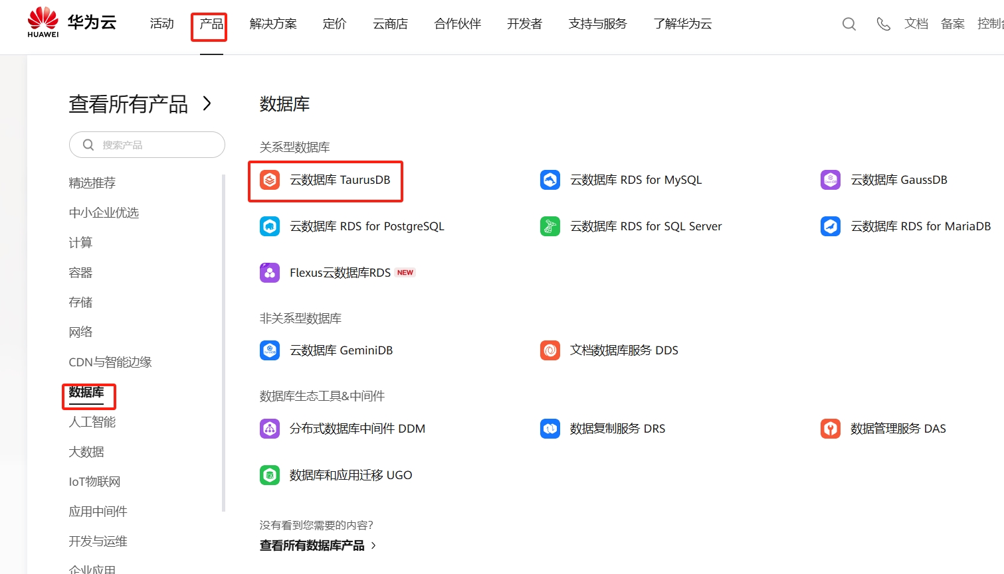The image size is (1004, 574).
Task: Select 容器 category
Action: pyautogui.click(x=80, y=273)
